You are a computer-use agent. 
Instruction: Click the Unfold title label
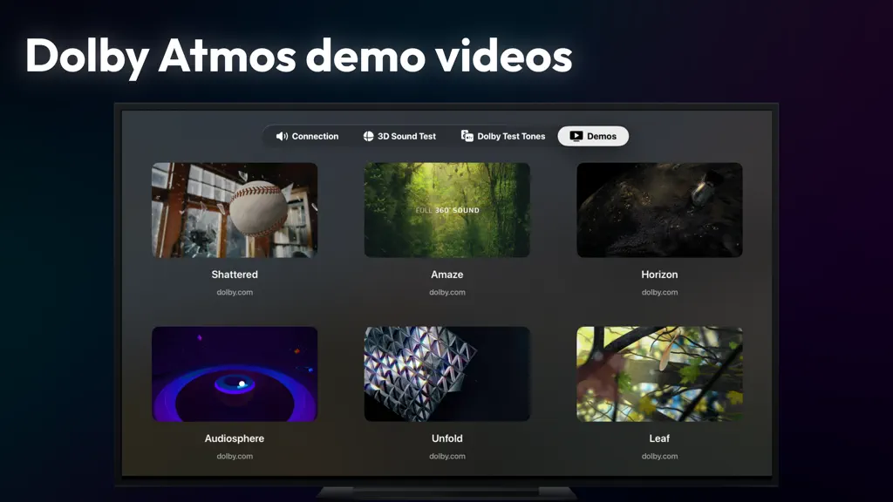tap(447, 438)
